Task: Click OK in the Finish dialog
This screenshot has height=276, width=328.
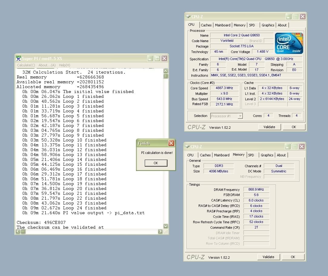Action: pos(156,163)
